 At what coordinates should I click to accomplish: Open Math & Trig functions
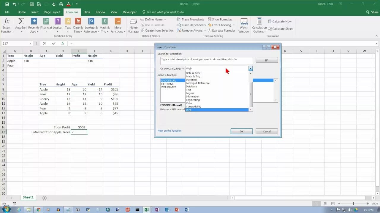104,25
